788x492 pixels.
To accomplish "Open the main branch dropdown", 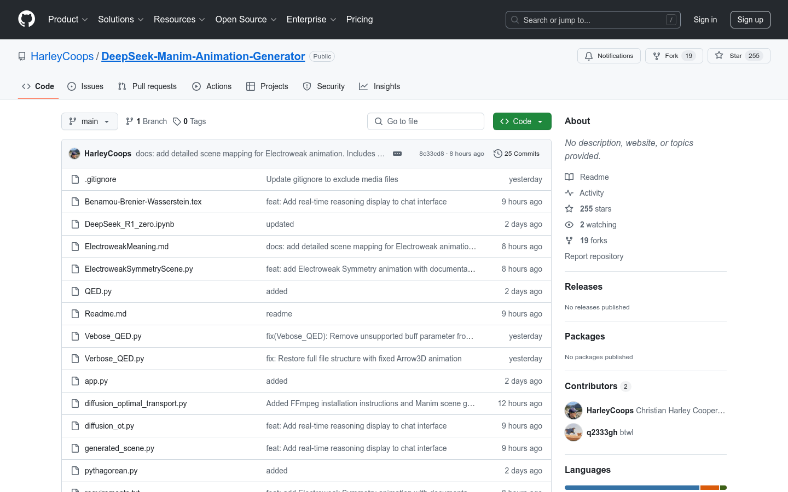I will point(90,121).
